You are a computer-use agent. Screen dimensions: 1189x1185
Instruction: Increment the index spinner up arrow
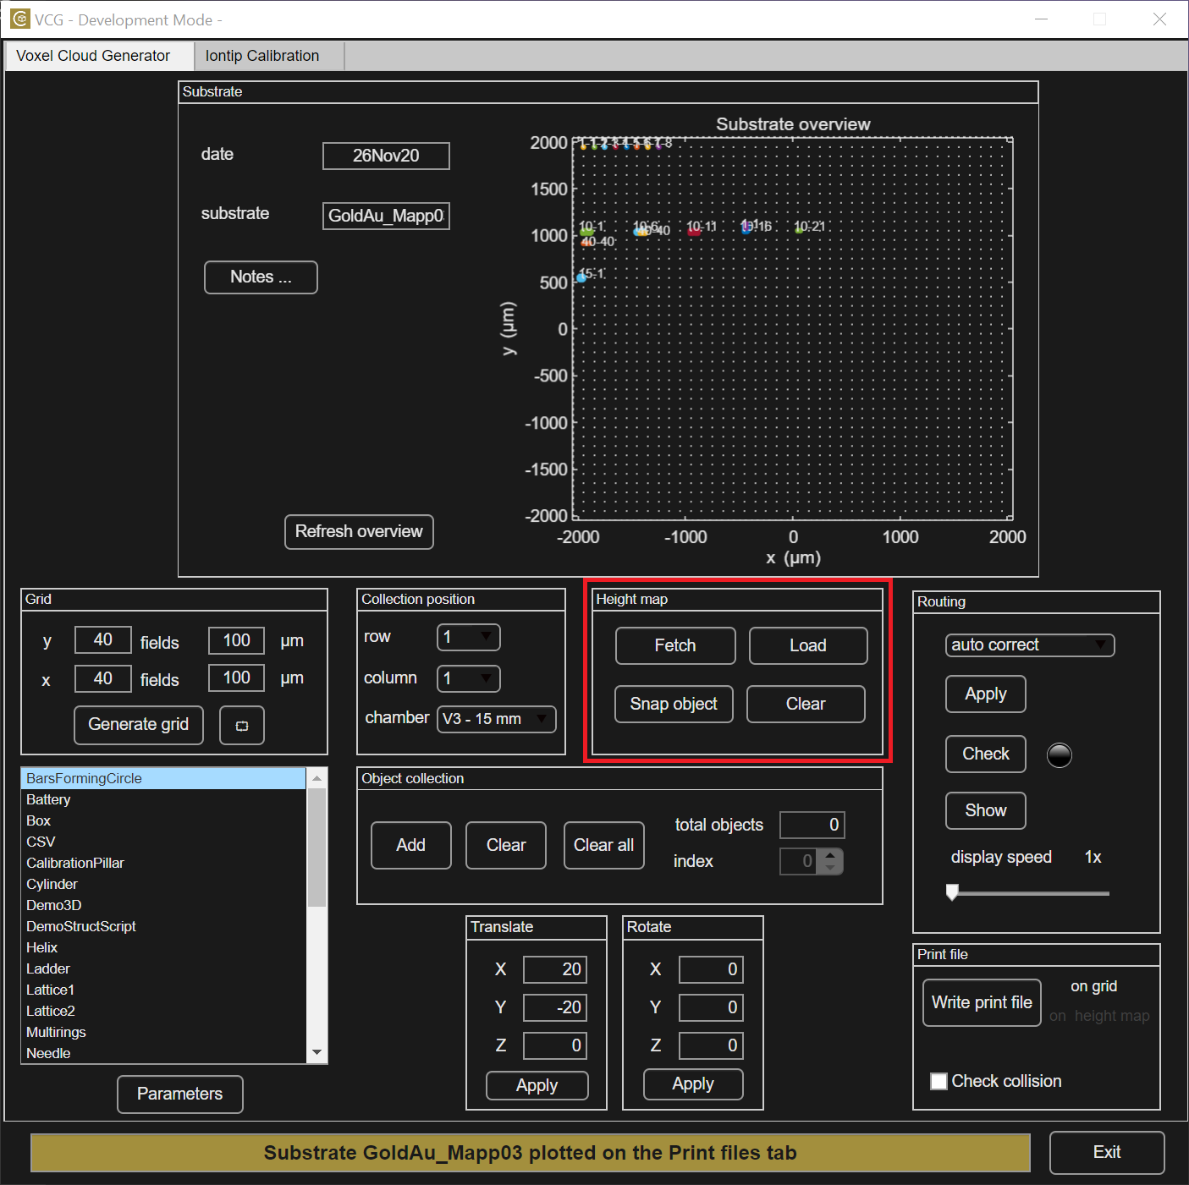(831, 855)
